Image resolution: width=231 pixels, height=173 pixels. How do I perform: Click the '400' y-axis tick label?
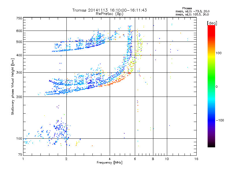19,55
